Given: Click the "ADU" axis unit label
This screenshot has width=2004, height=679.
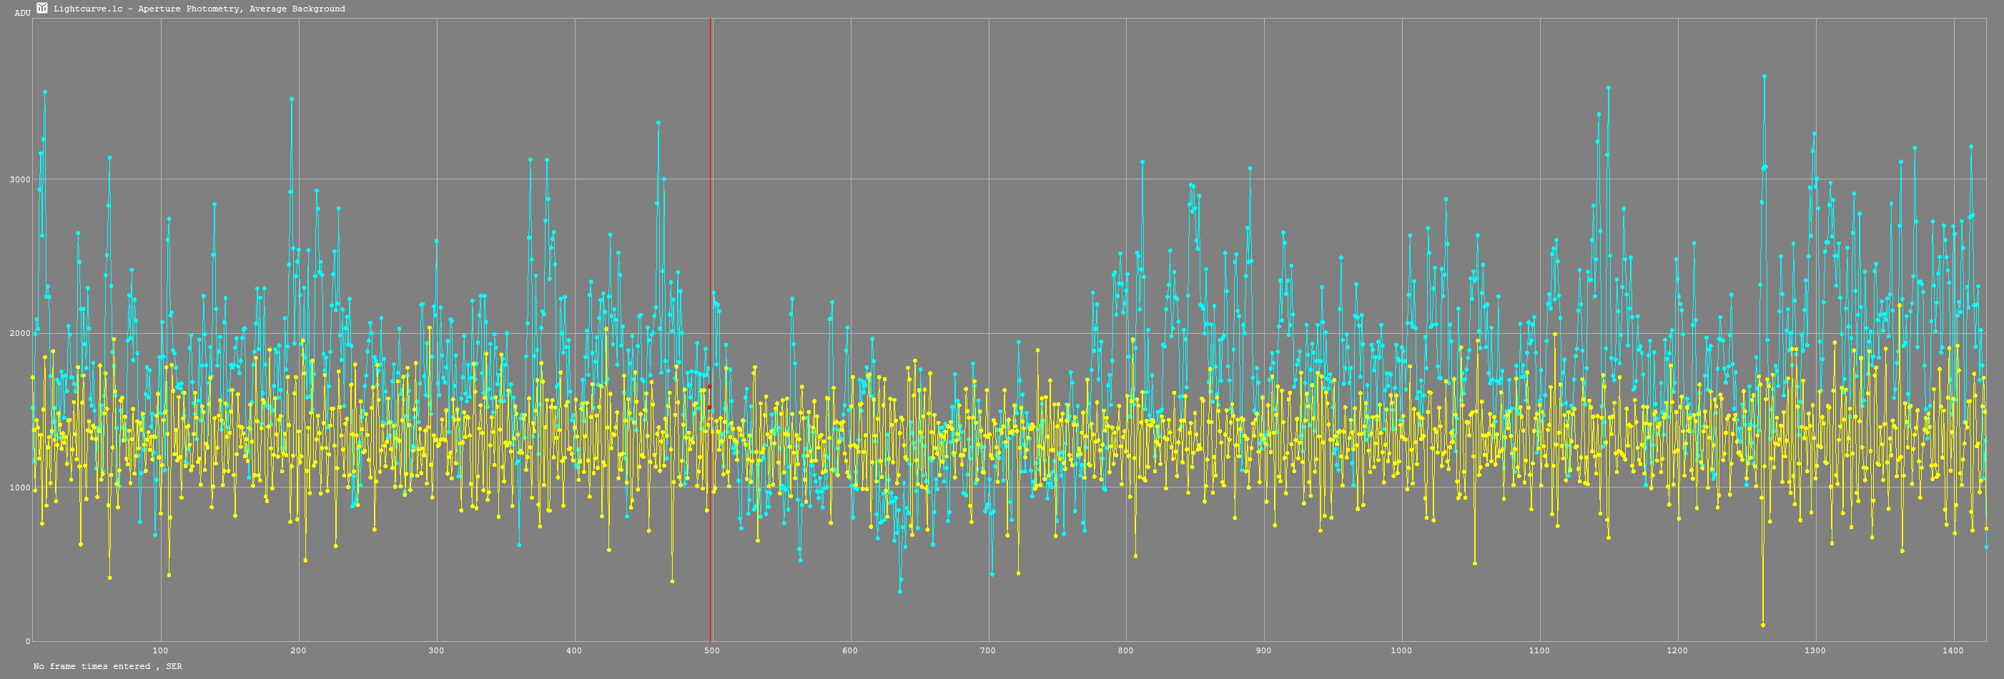Looking at the screenshot, I should click(23, 13).
